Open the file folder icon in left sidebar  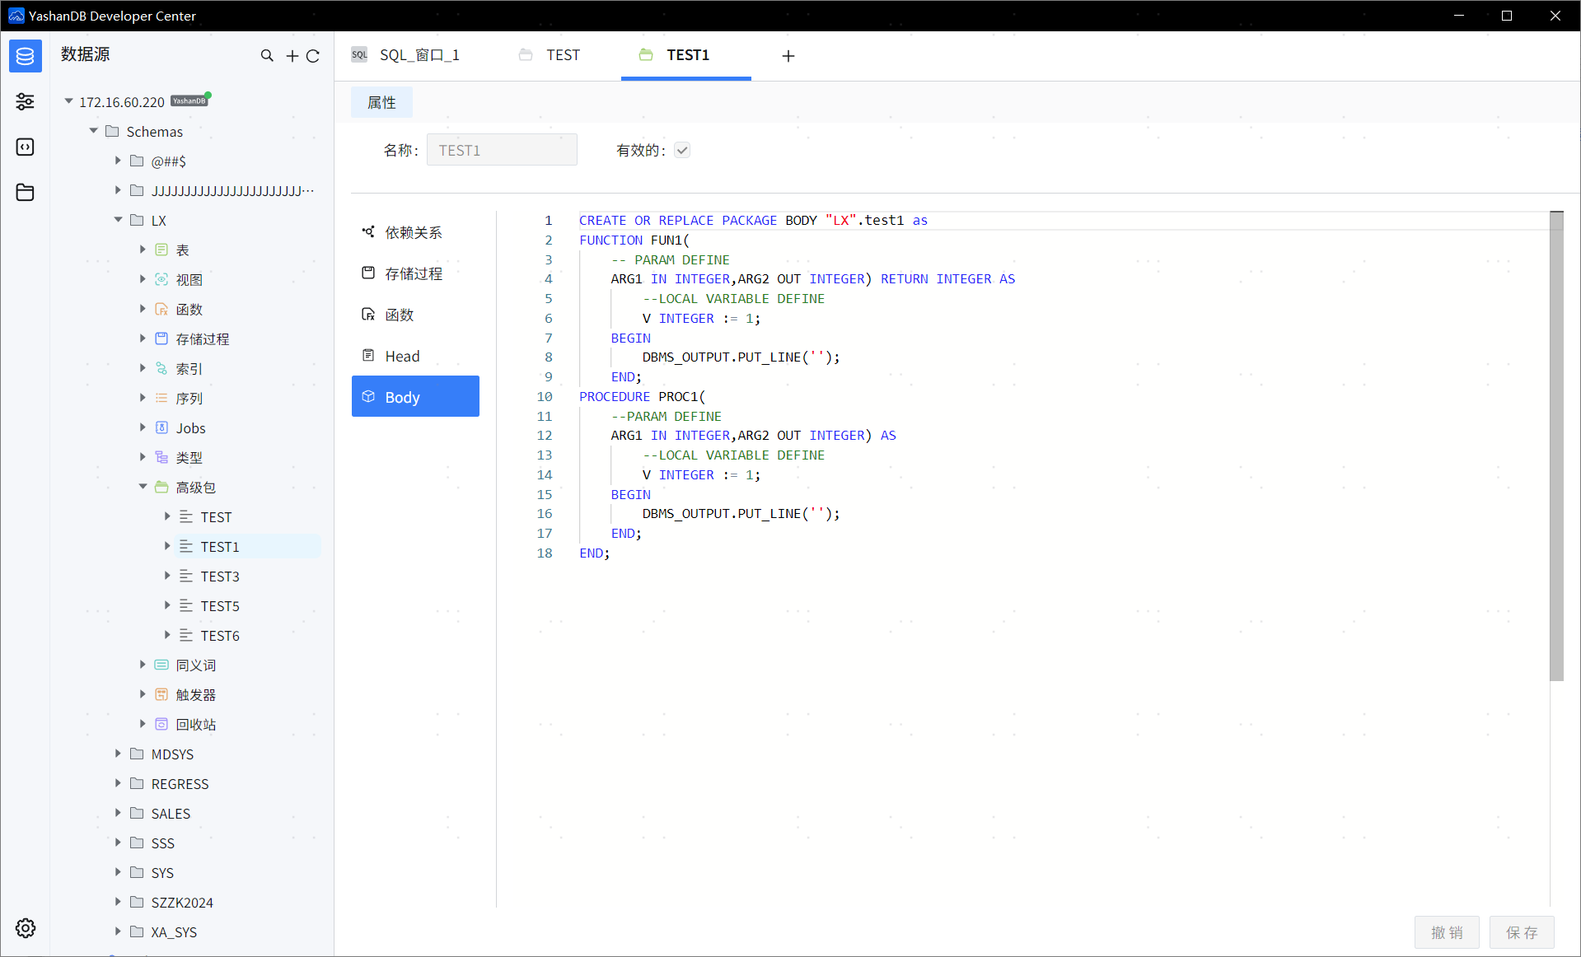[x=25, y=192]
